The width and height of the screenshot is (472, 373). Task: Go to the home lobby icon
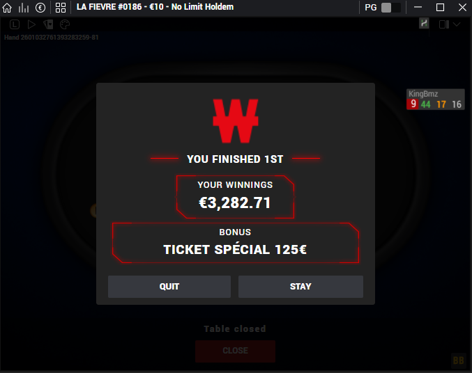(7, 8)
